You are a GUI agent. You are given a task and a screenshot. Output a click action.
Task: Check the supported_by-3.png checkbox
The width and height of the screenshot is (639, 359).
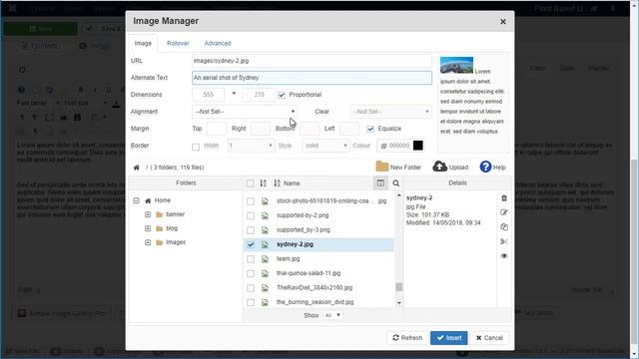[x=251, y=230]
